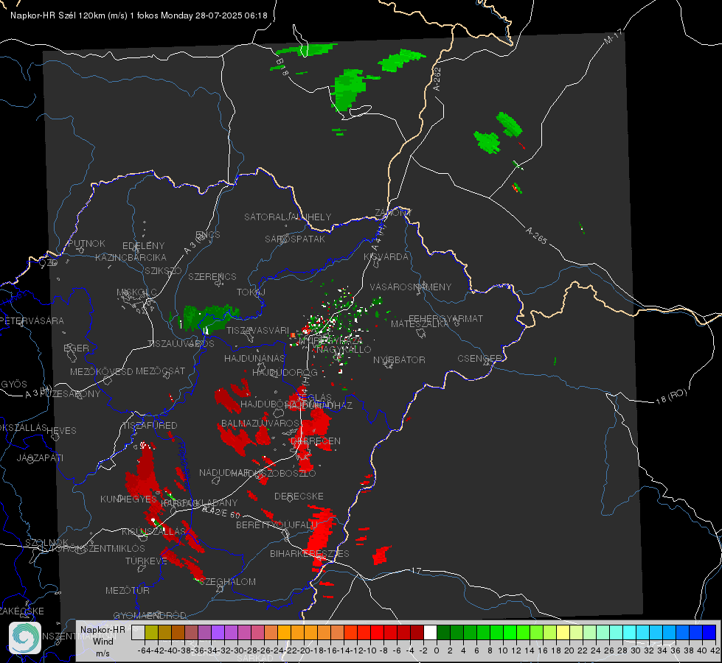The image size is (722, 663).
Task: Click the 'MEZŐKÖVESD' label
Action: (102, 371)
